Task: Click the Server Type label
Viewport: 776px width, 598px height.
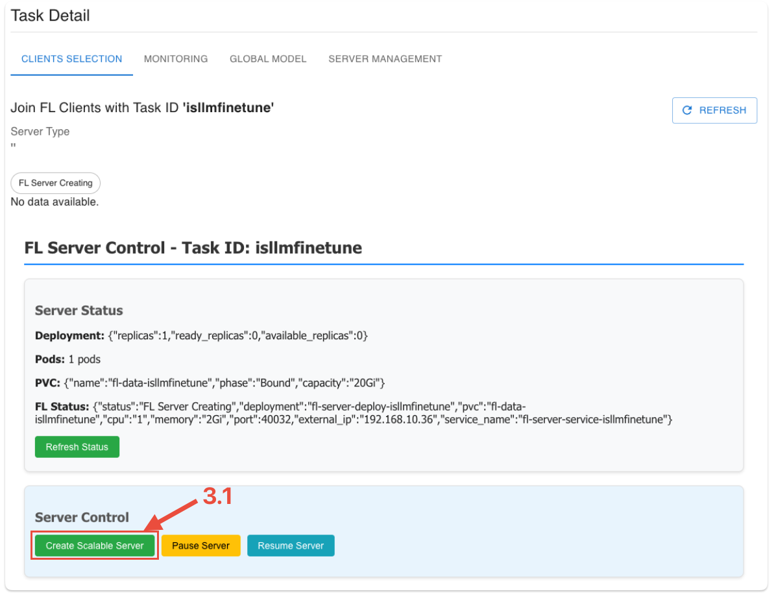Action: tap(40, 132)
